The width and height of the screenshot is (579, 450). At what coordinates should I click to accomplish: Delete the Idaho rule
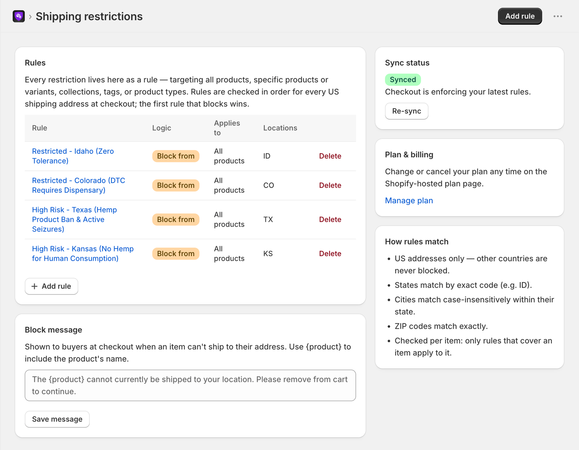330,156
